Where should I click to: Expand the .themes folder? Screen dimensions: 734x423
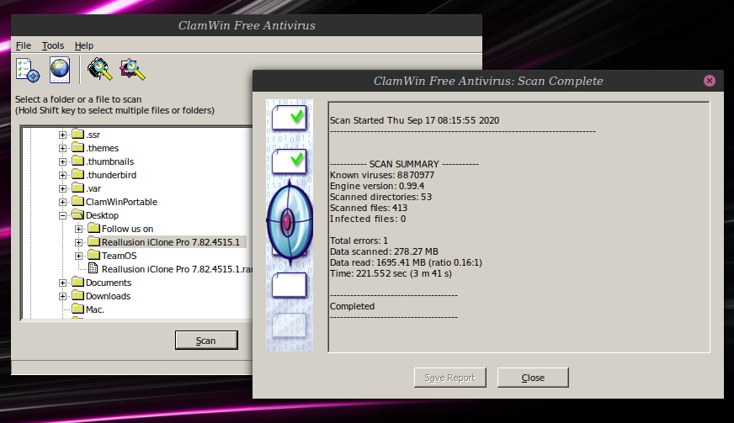(x=63, y=148)
